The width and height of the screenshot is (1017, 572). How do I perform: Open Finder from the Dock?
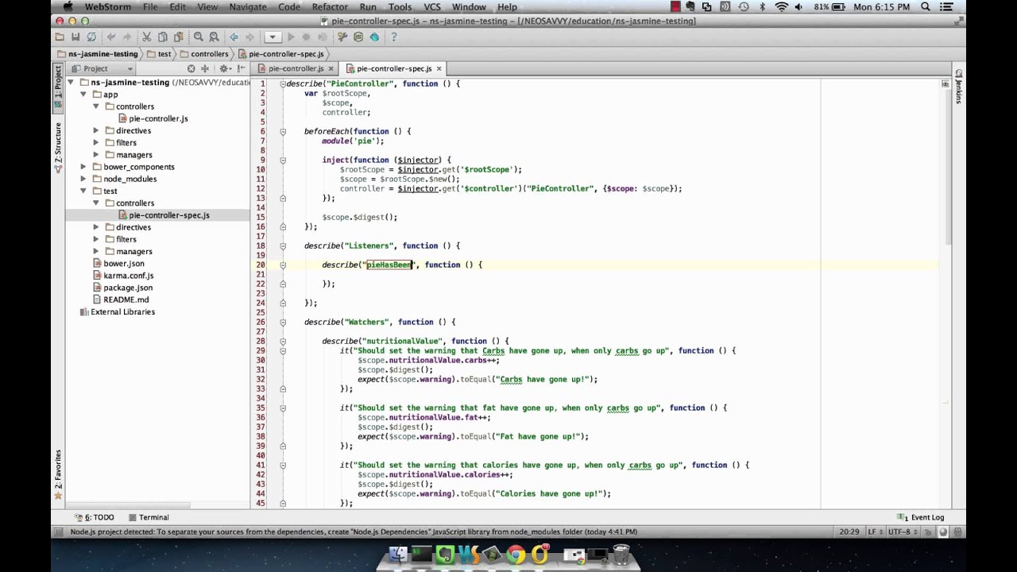[x=398, y=555]
